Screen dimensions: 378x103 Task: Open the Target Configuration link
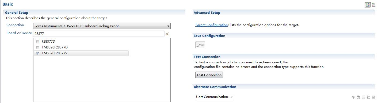tap(211, 25)
